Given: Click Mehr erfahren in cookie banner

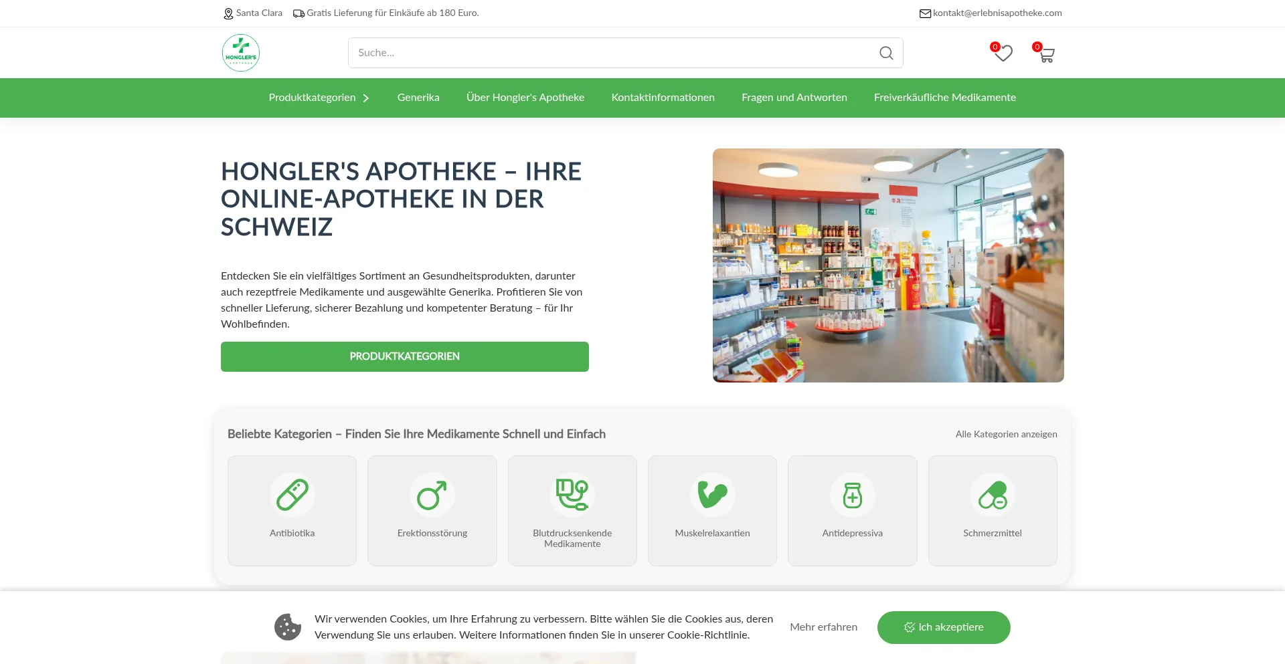Looking at the screenshot, I should click(x=823, y=627).
